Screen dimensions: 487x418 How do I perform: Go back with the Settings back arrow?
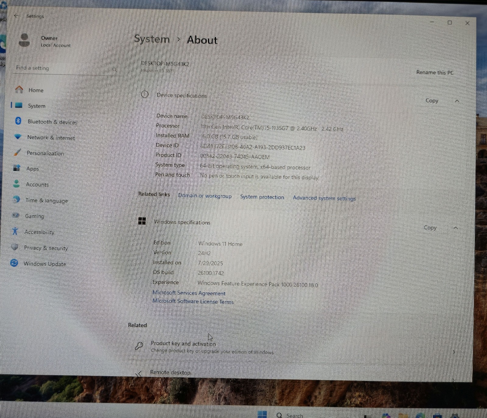(x=16, y=16)
